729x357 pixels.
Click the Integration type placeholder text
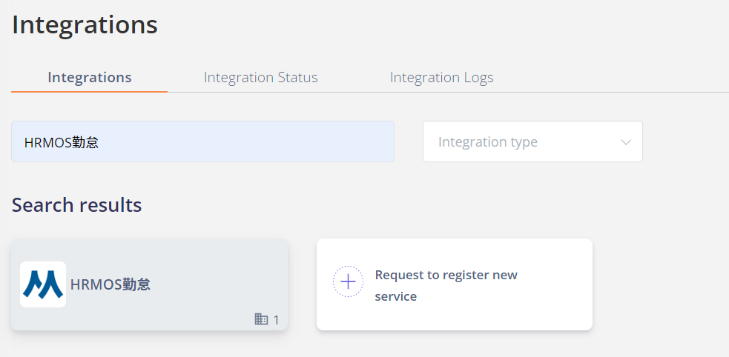tap(488, 142)
